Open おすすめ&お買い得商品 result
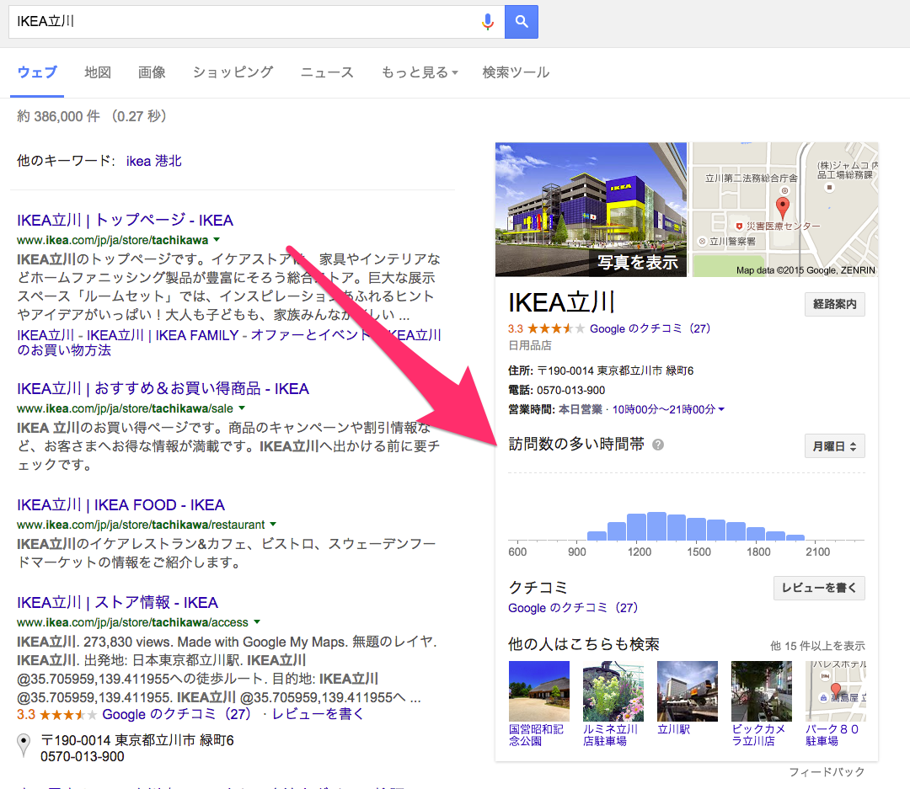Screen dimensions: 910x789 163,389
